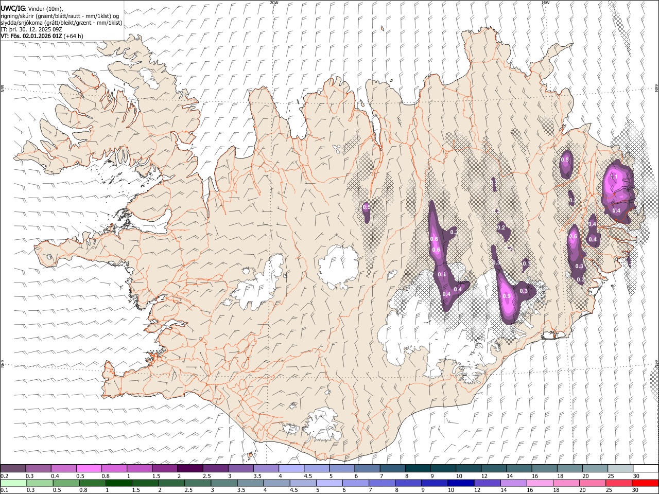Image resolution: width=659 pixels, height=494 pixels.
Task: Select lower legend dark green swatch at 1
Action: click(x=118, y=483)
